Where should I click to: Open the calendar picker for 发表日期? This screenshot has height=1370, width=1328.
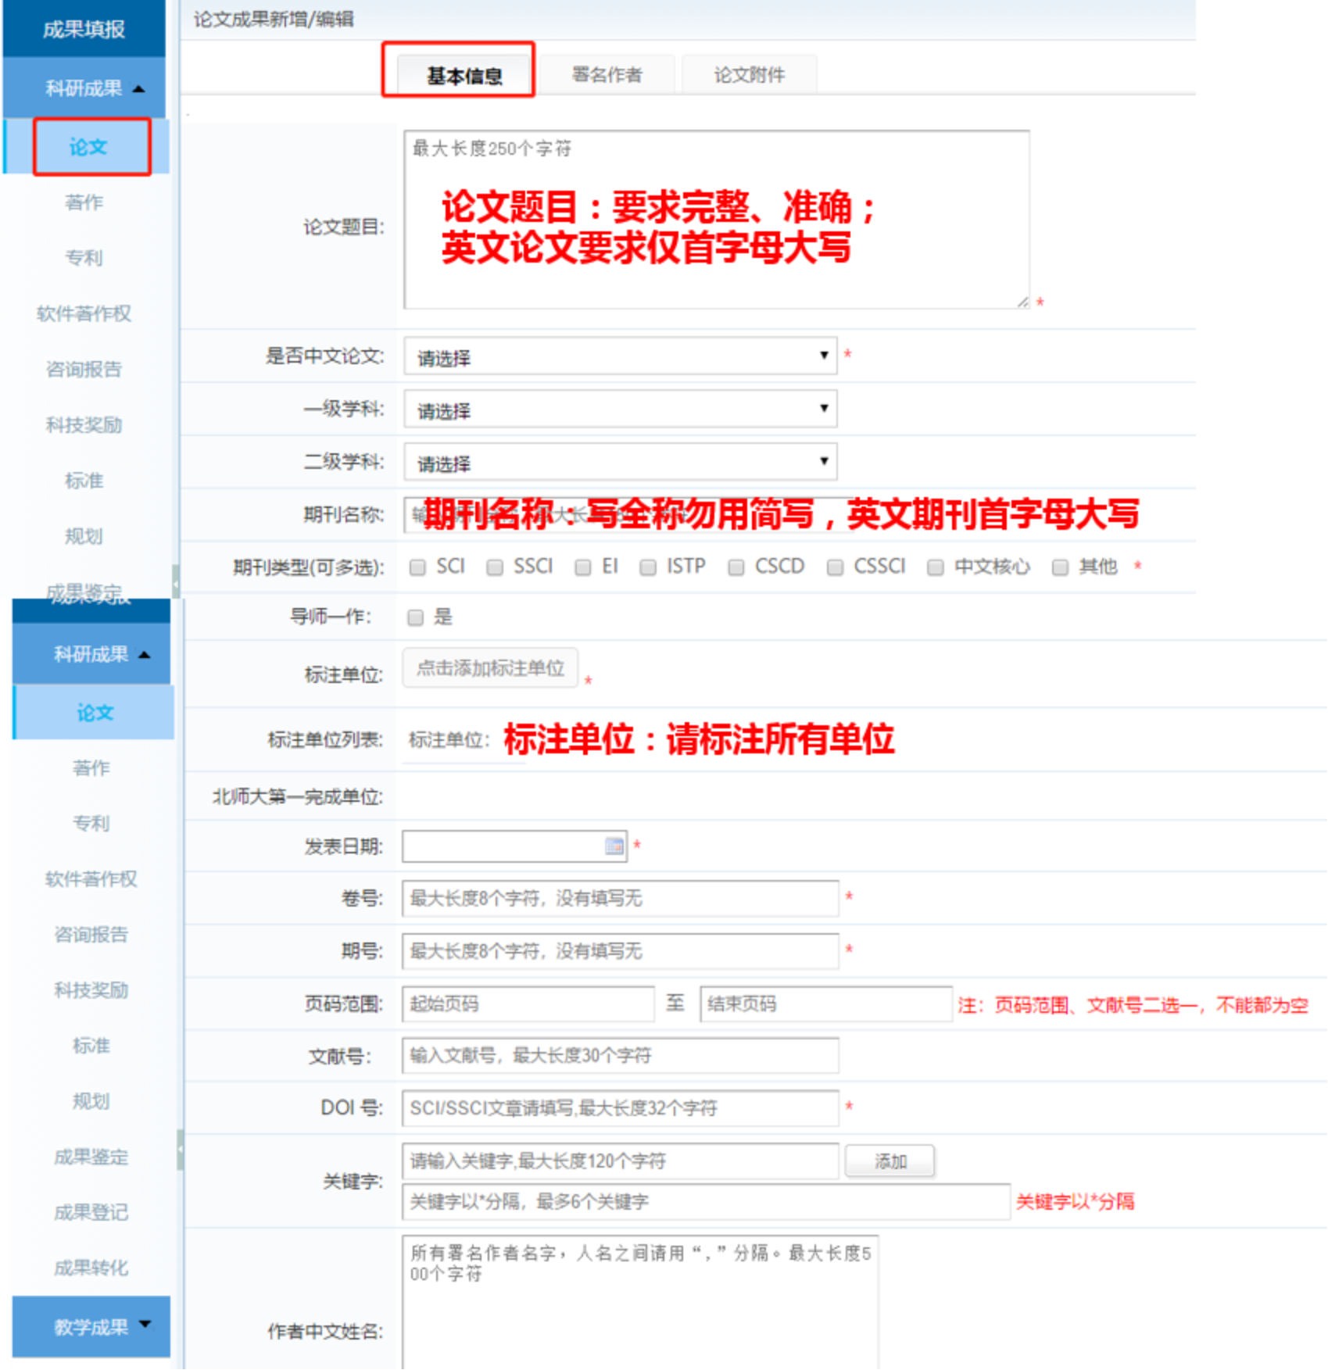(614, 846)
